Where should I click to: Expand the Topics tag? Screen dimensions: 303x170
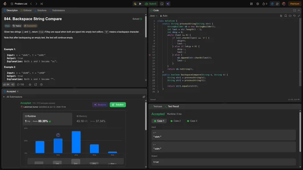point(17,26)
